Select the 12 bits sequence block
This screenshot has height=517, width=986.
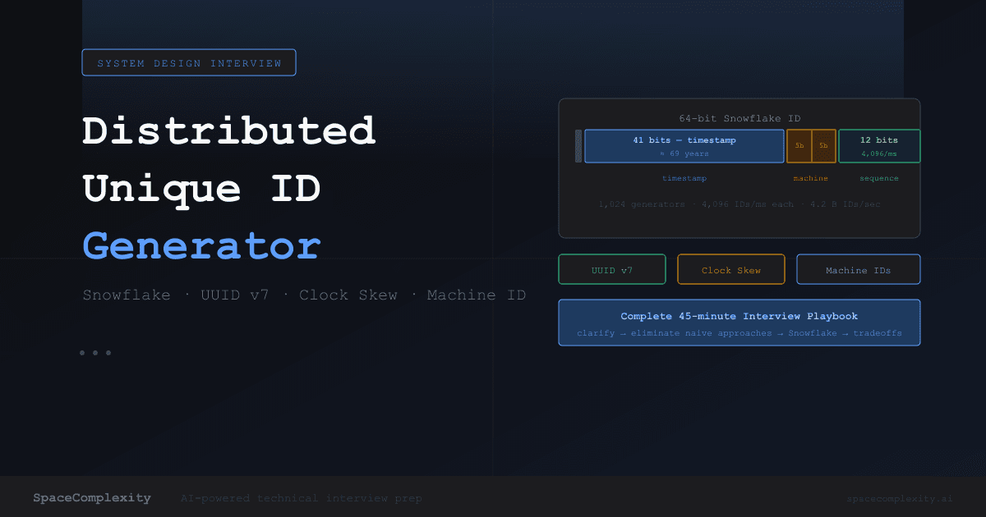(x=879, y=146)
